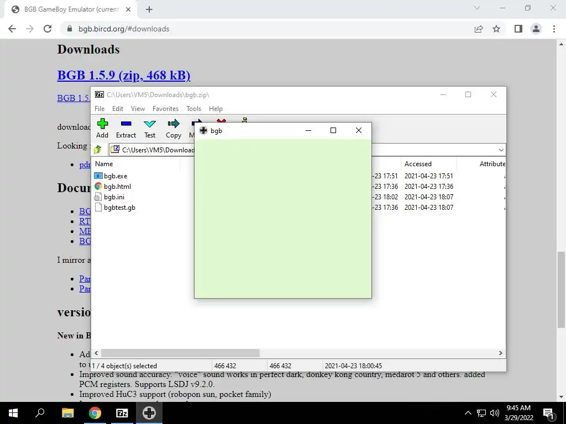Viewport: 566px width, 424px height.
Task: Click Accessed date 2021-04-23 17:36 for bgb.html
Action: pyautogui.click(x=429, y=187)
